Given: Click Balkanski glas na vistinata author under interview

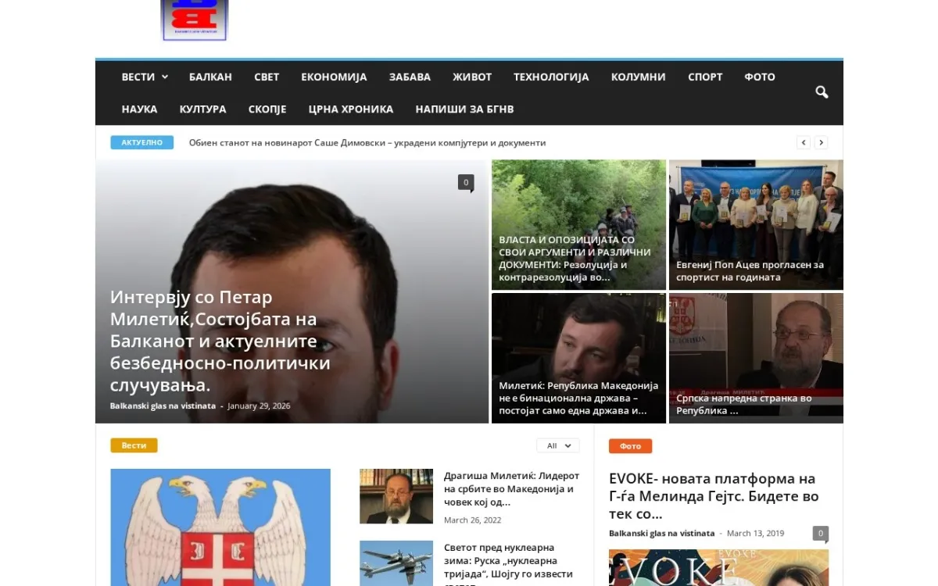Looking at the screenshot, I should coord(163,406).
